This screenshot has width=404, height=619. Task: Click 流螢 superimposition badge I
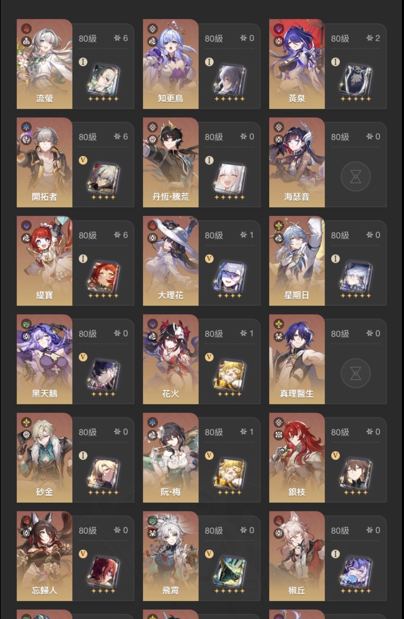83,61
